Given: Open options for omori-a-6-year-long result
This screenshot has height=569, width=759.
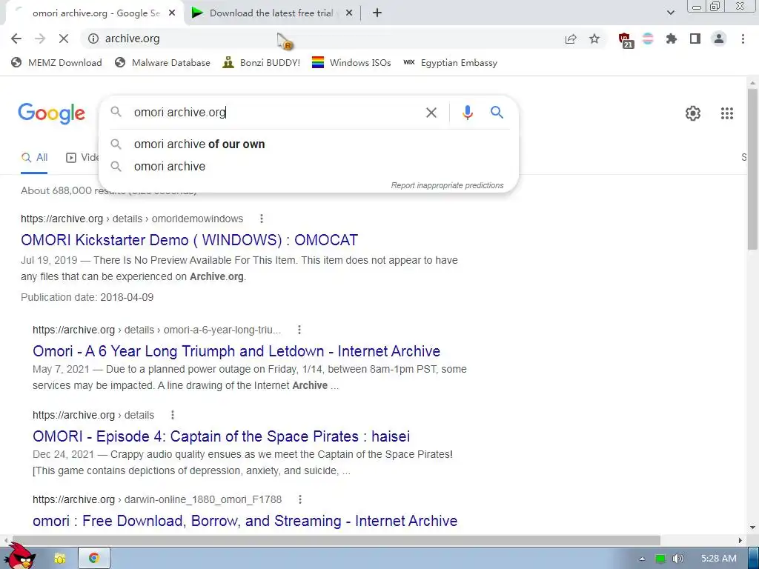Looking at the screenshot, I should click(299, 330).
